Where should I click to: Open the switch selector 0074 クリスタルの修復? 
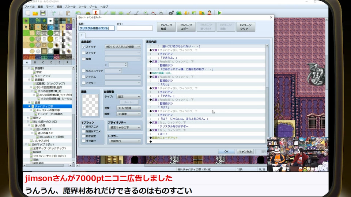pos(123,47)
